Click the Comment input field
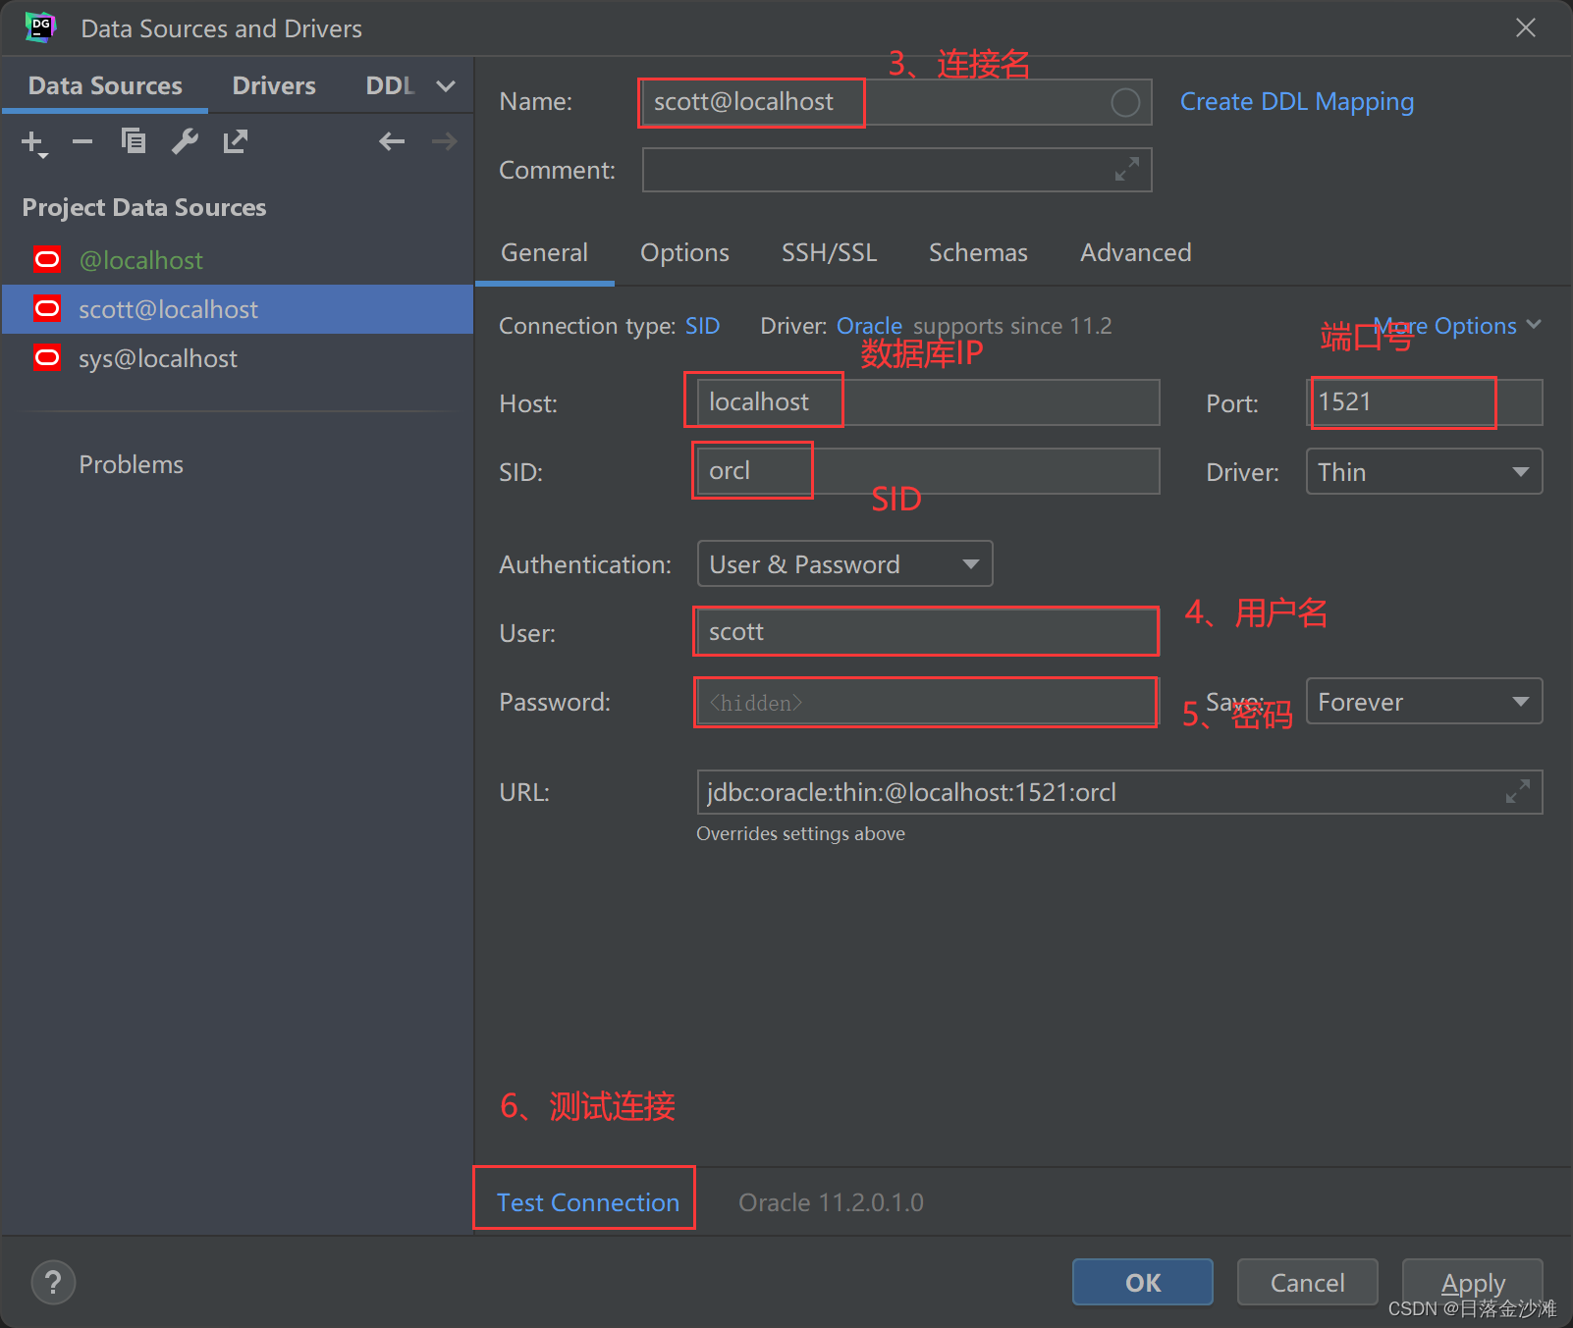 pos(896,170)
